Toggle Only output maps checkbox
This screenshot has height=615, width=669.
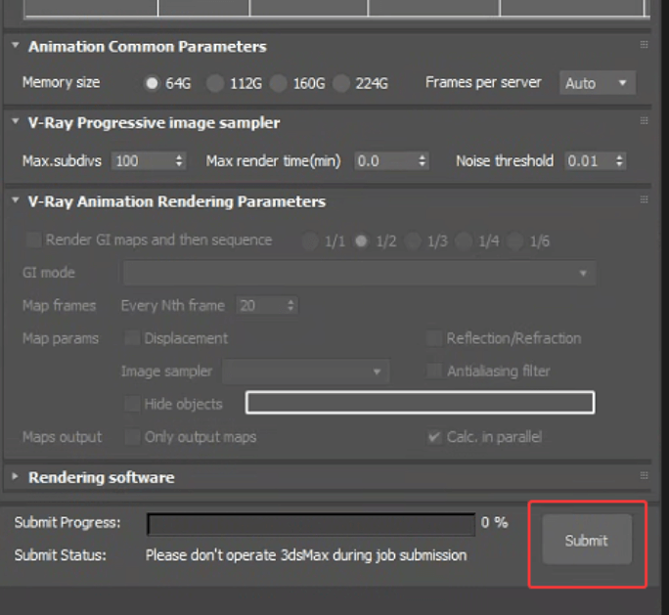point(132,437)
